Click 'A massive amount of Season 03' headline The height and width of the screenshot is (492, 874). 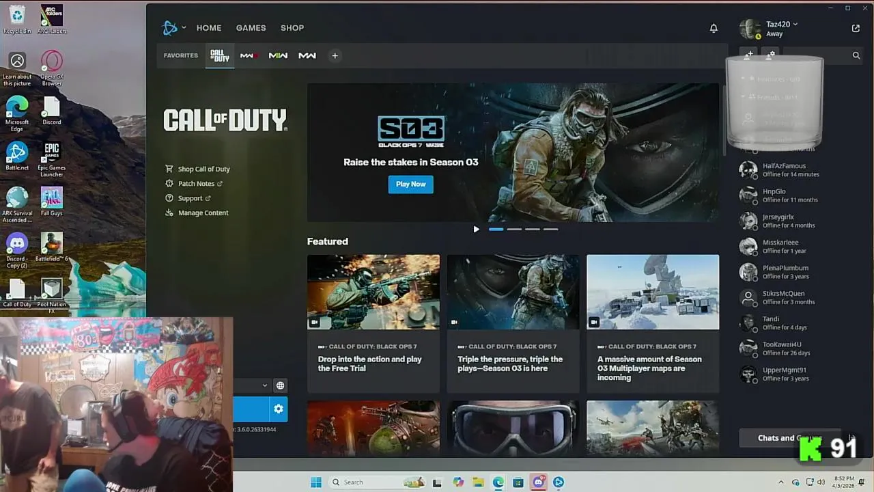[649, 368]
